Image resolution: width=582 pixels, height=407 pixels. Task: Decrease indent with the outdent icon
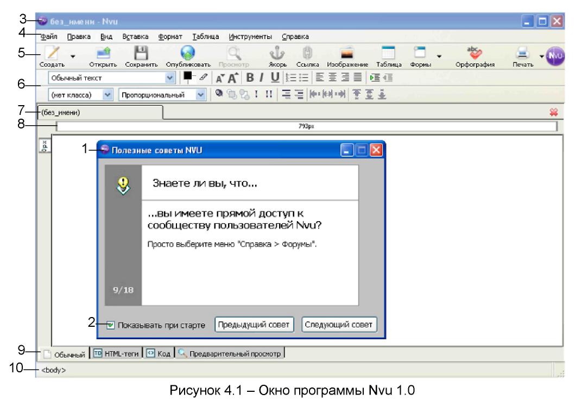click(388, 77)
